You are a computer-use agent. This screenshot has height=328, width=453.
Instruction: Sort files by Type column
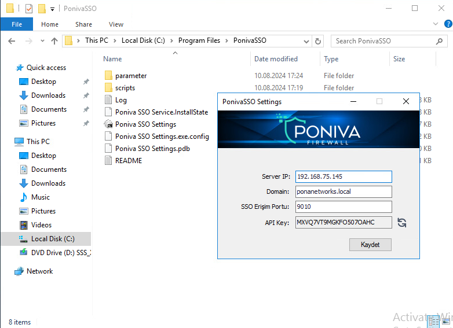pyautogui.click(x=331, y=59)
